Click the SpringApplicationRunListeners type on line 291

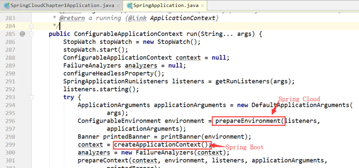[x=116, y=81]
